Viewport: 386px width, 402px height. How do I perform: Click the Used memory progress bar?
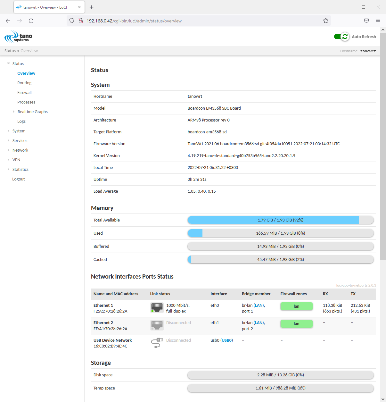click(281, 233)
